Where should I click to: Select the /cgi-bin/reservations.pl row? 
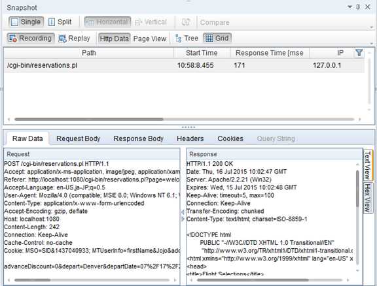184,65
